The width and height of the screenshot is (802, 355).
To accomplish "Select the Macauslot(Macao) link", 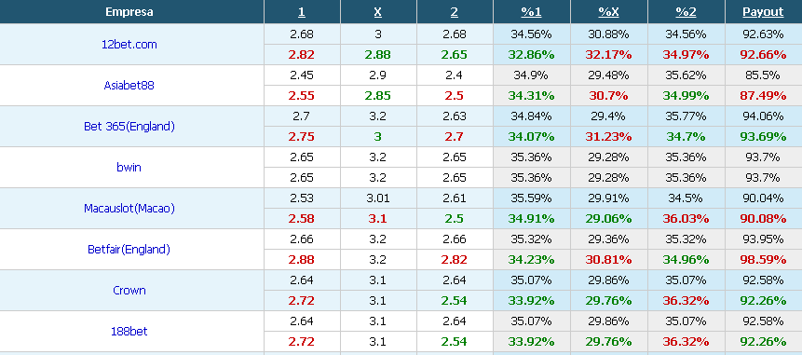I will point(129,208).
